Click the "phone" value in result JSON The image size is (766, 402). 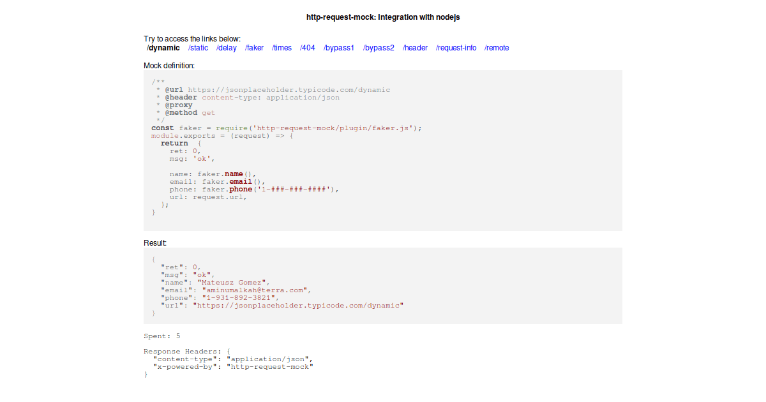241,298
